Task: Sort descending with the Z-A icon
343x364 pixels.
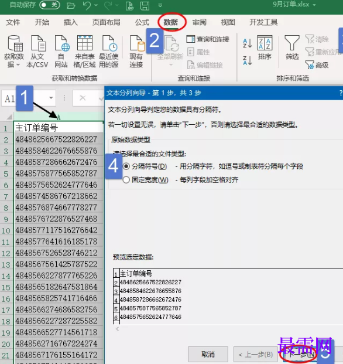Action: 247,60
